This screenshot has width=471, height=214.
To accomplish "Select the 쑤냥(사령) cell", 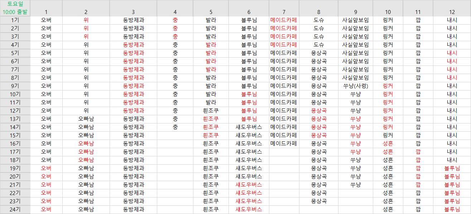I will [x=356, y=86].
